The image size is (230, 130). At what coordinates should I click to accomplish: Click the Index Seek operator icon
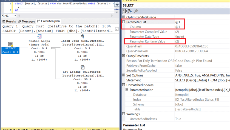(x=82, y=36)
